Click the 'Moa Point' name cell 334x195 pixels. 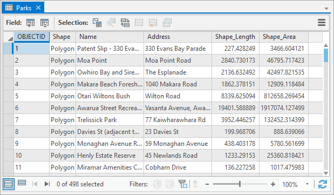point(110,60)
